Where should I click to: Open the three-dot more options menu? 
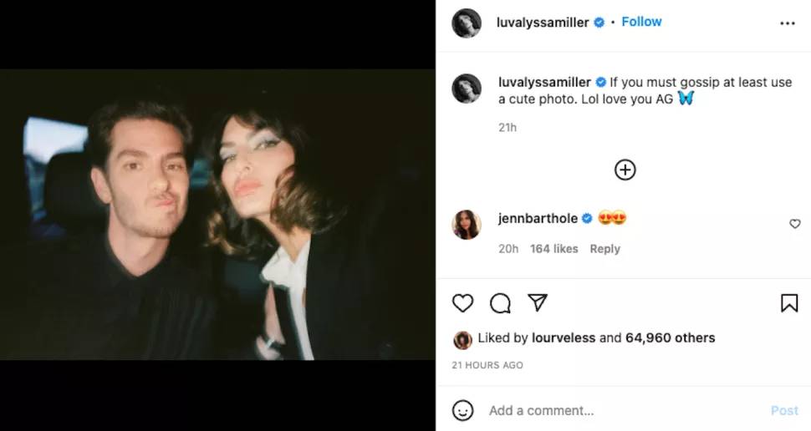[x=787, y=23]
